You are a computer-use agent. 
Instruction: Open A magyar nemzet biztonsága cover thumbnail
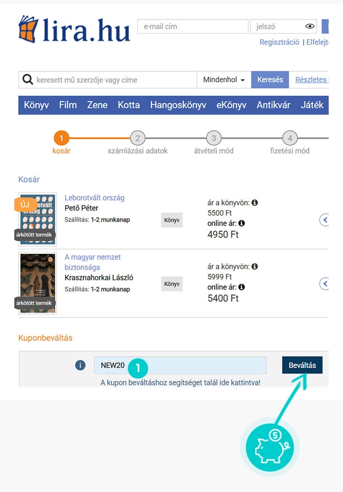click(x=37, y=283)
